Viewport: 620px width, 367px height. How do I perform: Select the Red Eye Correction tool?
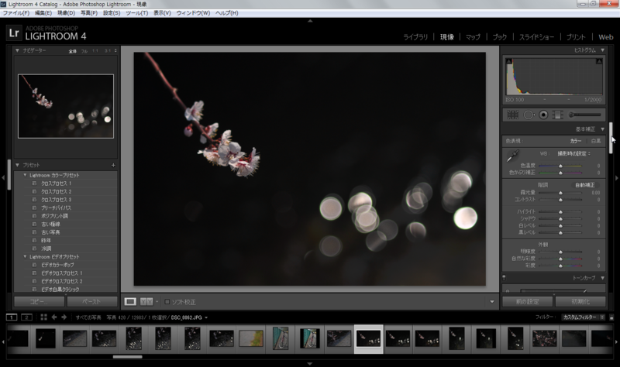tap(544, 115)
